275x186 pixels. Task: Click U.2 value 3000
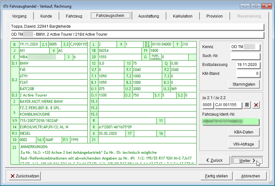147,89
